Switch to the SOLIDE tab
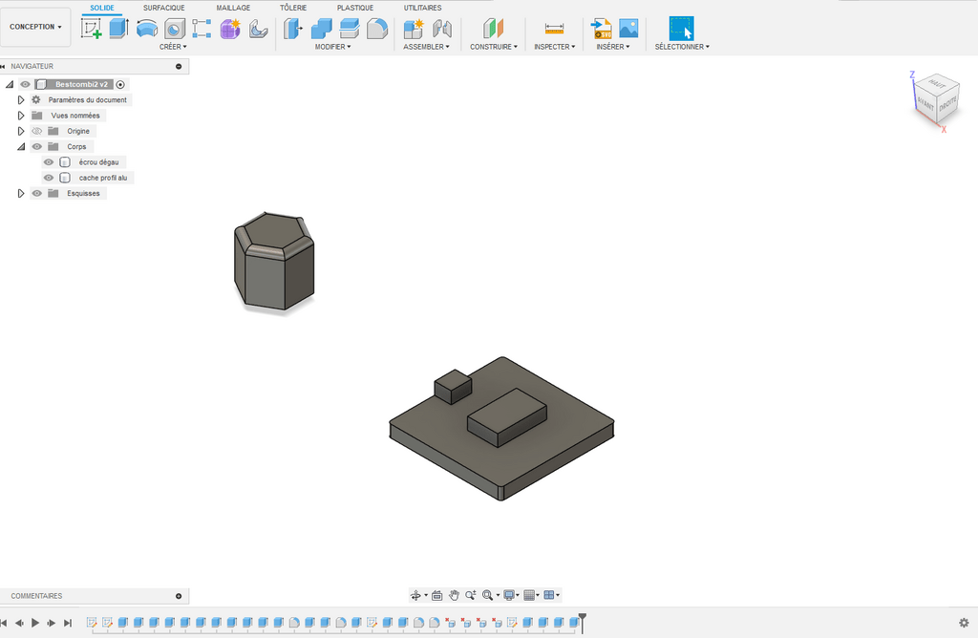The image size is (978, 638). click(x=102, y=8)
